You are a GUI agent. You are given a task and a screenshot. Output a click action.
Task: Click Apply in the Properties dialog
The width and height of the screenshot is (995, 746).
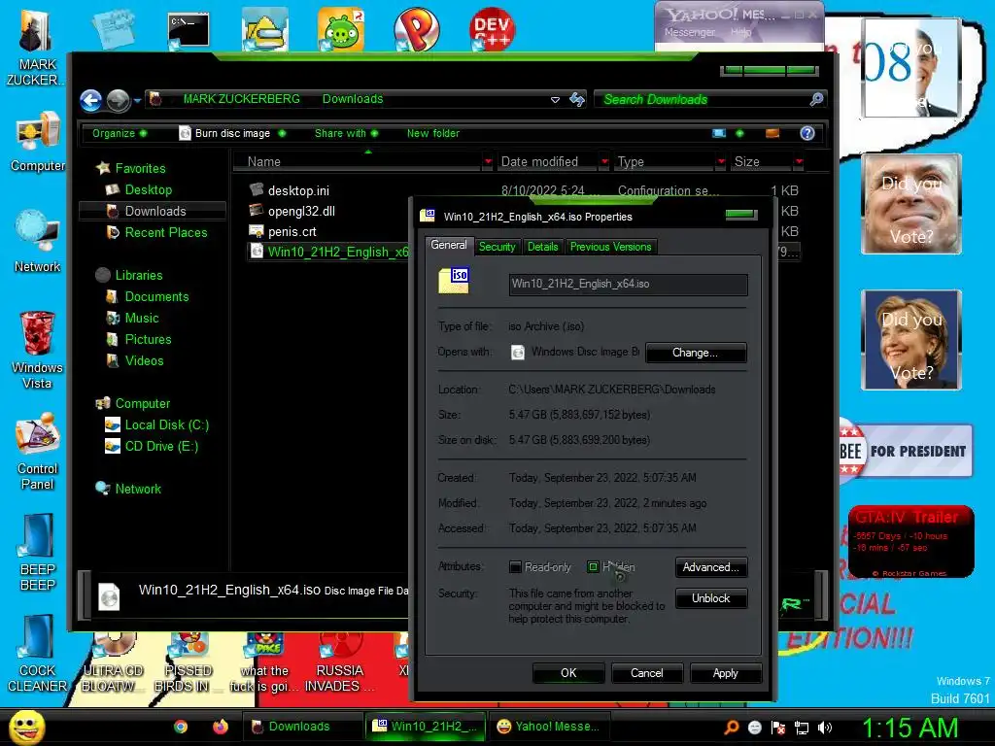pos(725,673)
